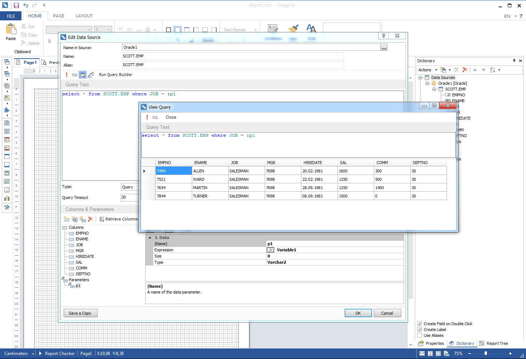Click the ellipsis button beside Name in Source
Screen dimensions: 526x359
point(384,47)
